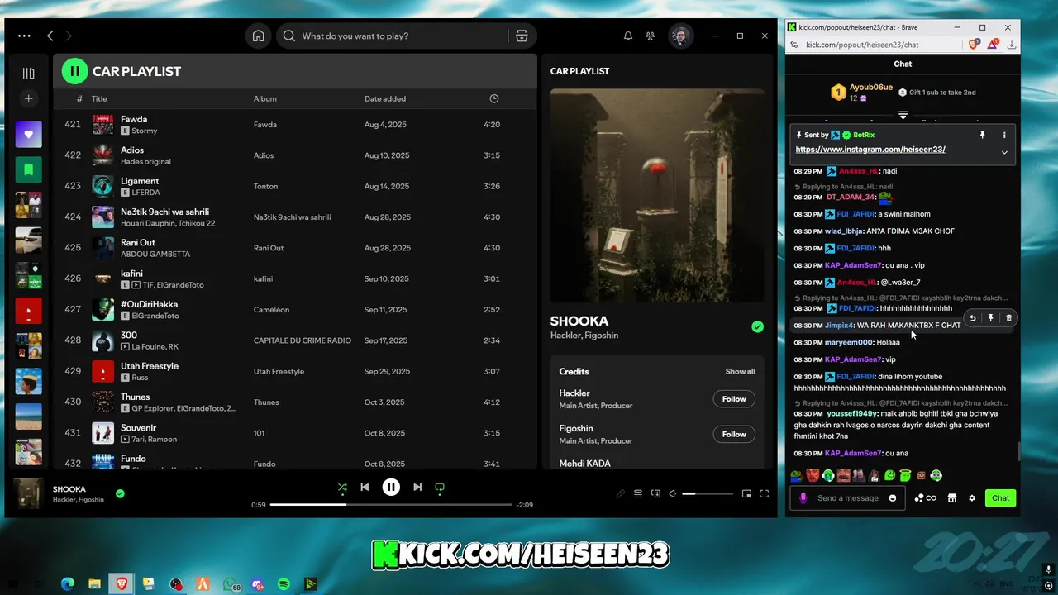Collapse Your Library sidebar icon
This screenshot has height=595, width=1058.
28,73
